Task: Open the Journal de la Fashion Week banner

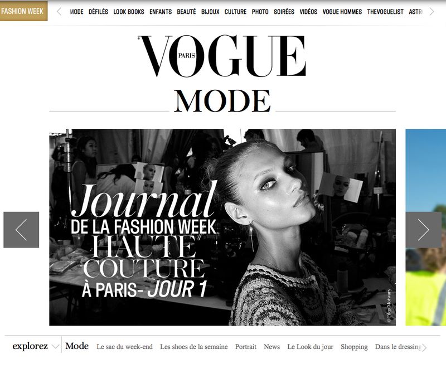Action: click(x=222, y=227)
